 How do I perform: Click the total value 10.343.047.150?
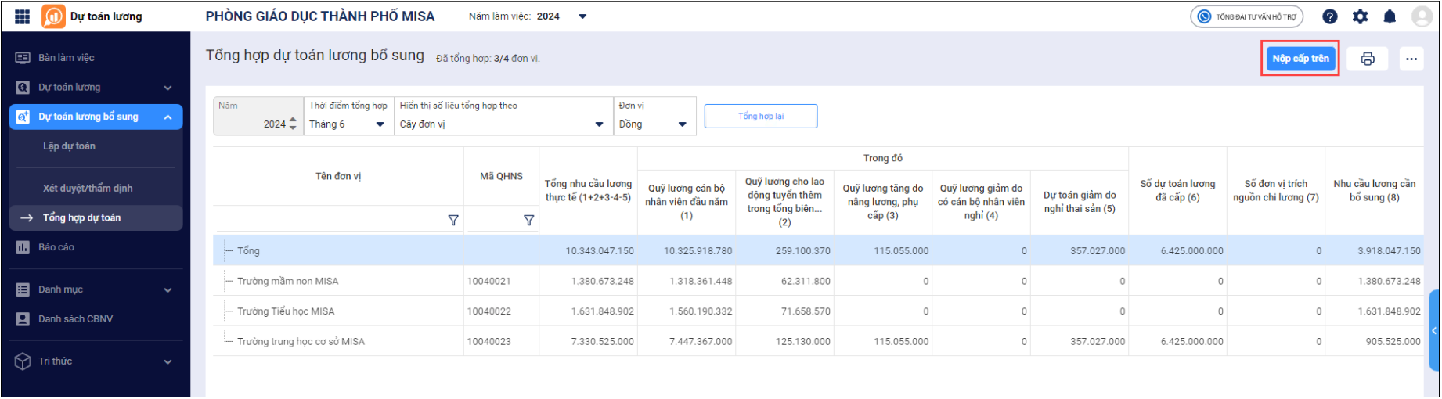tap(600, 251)
